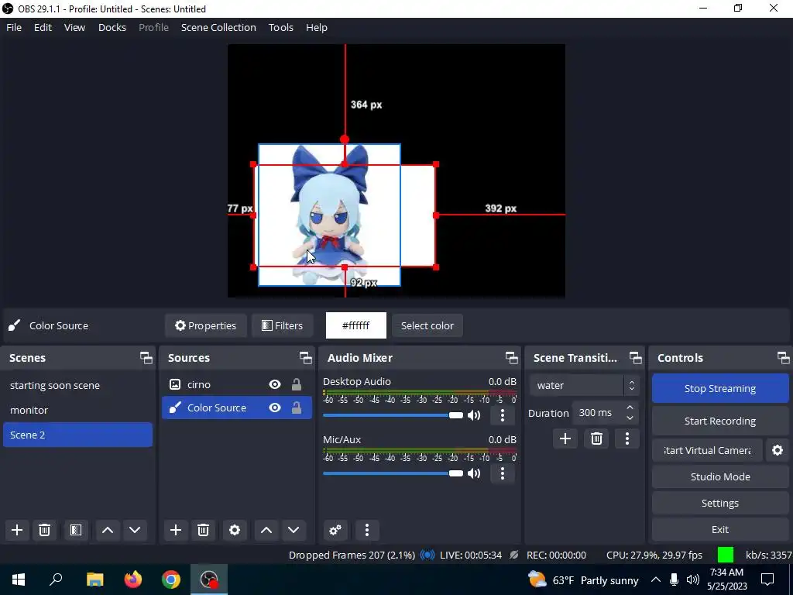Move scene up with arrow icon
793x595 pixels.
(x=107, y=530)
